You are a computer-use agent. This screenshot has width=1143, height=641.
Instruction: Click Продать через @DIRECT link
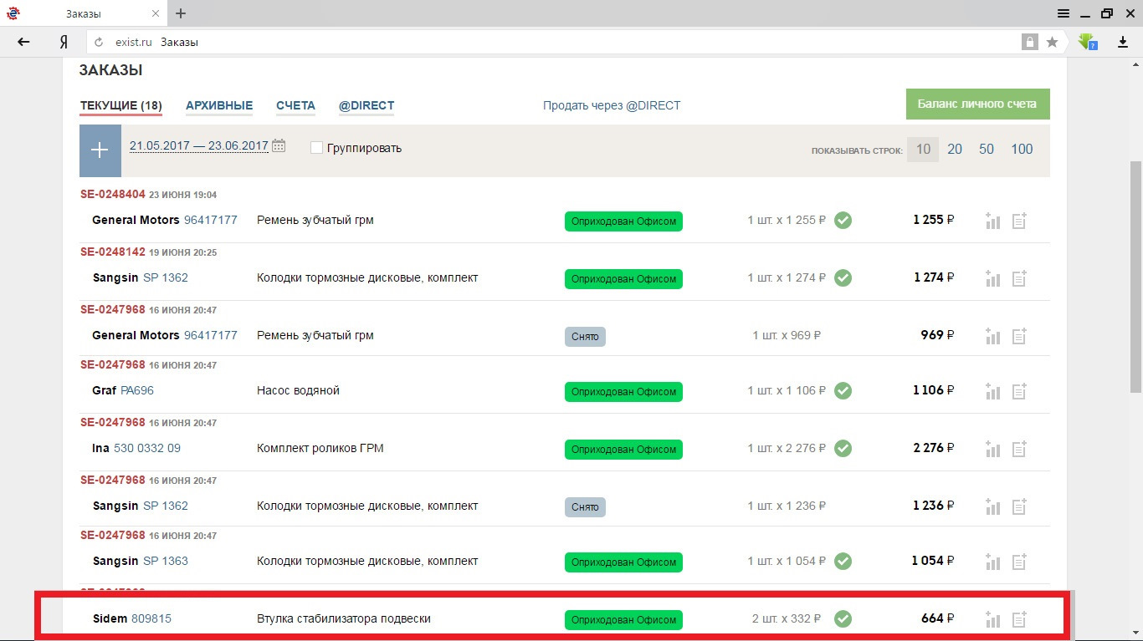612,105
